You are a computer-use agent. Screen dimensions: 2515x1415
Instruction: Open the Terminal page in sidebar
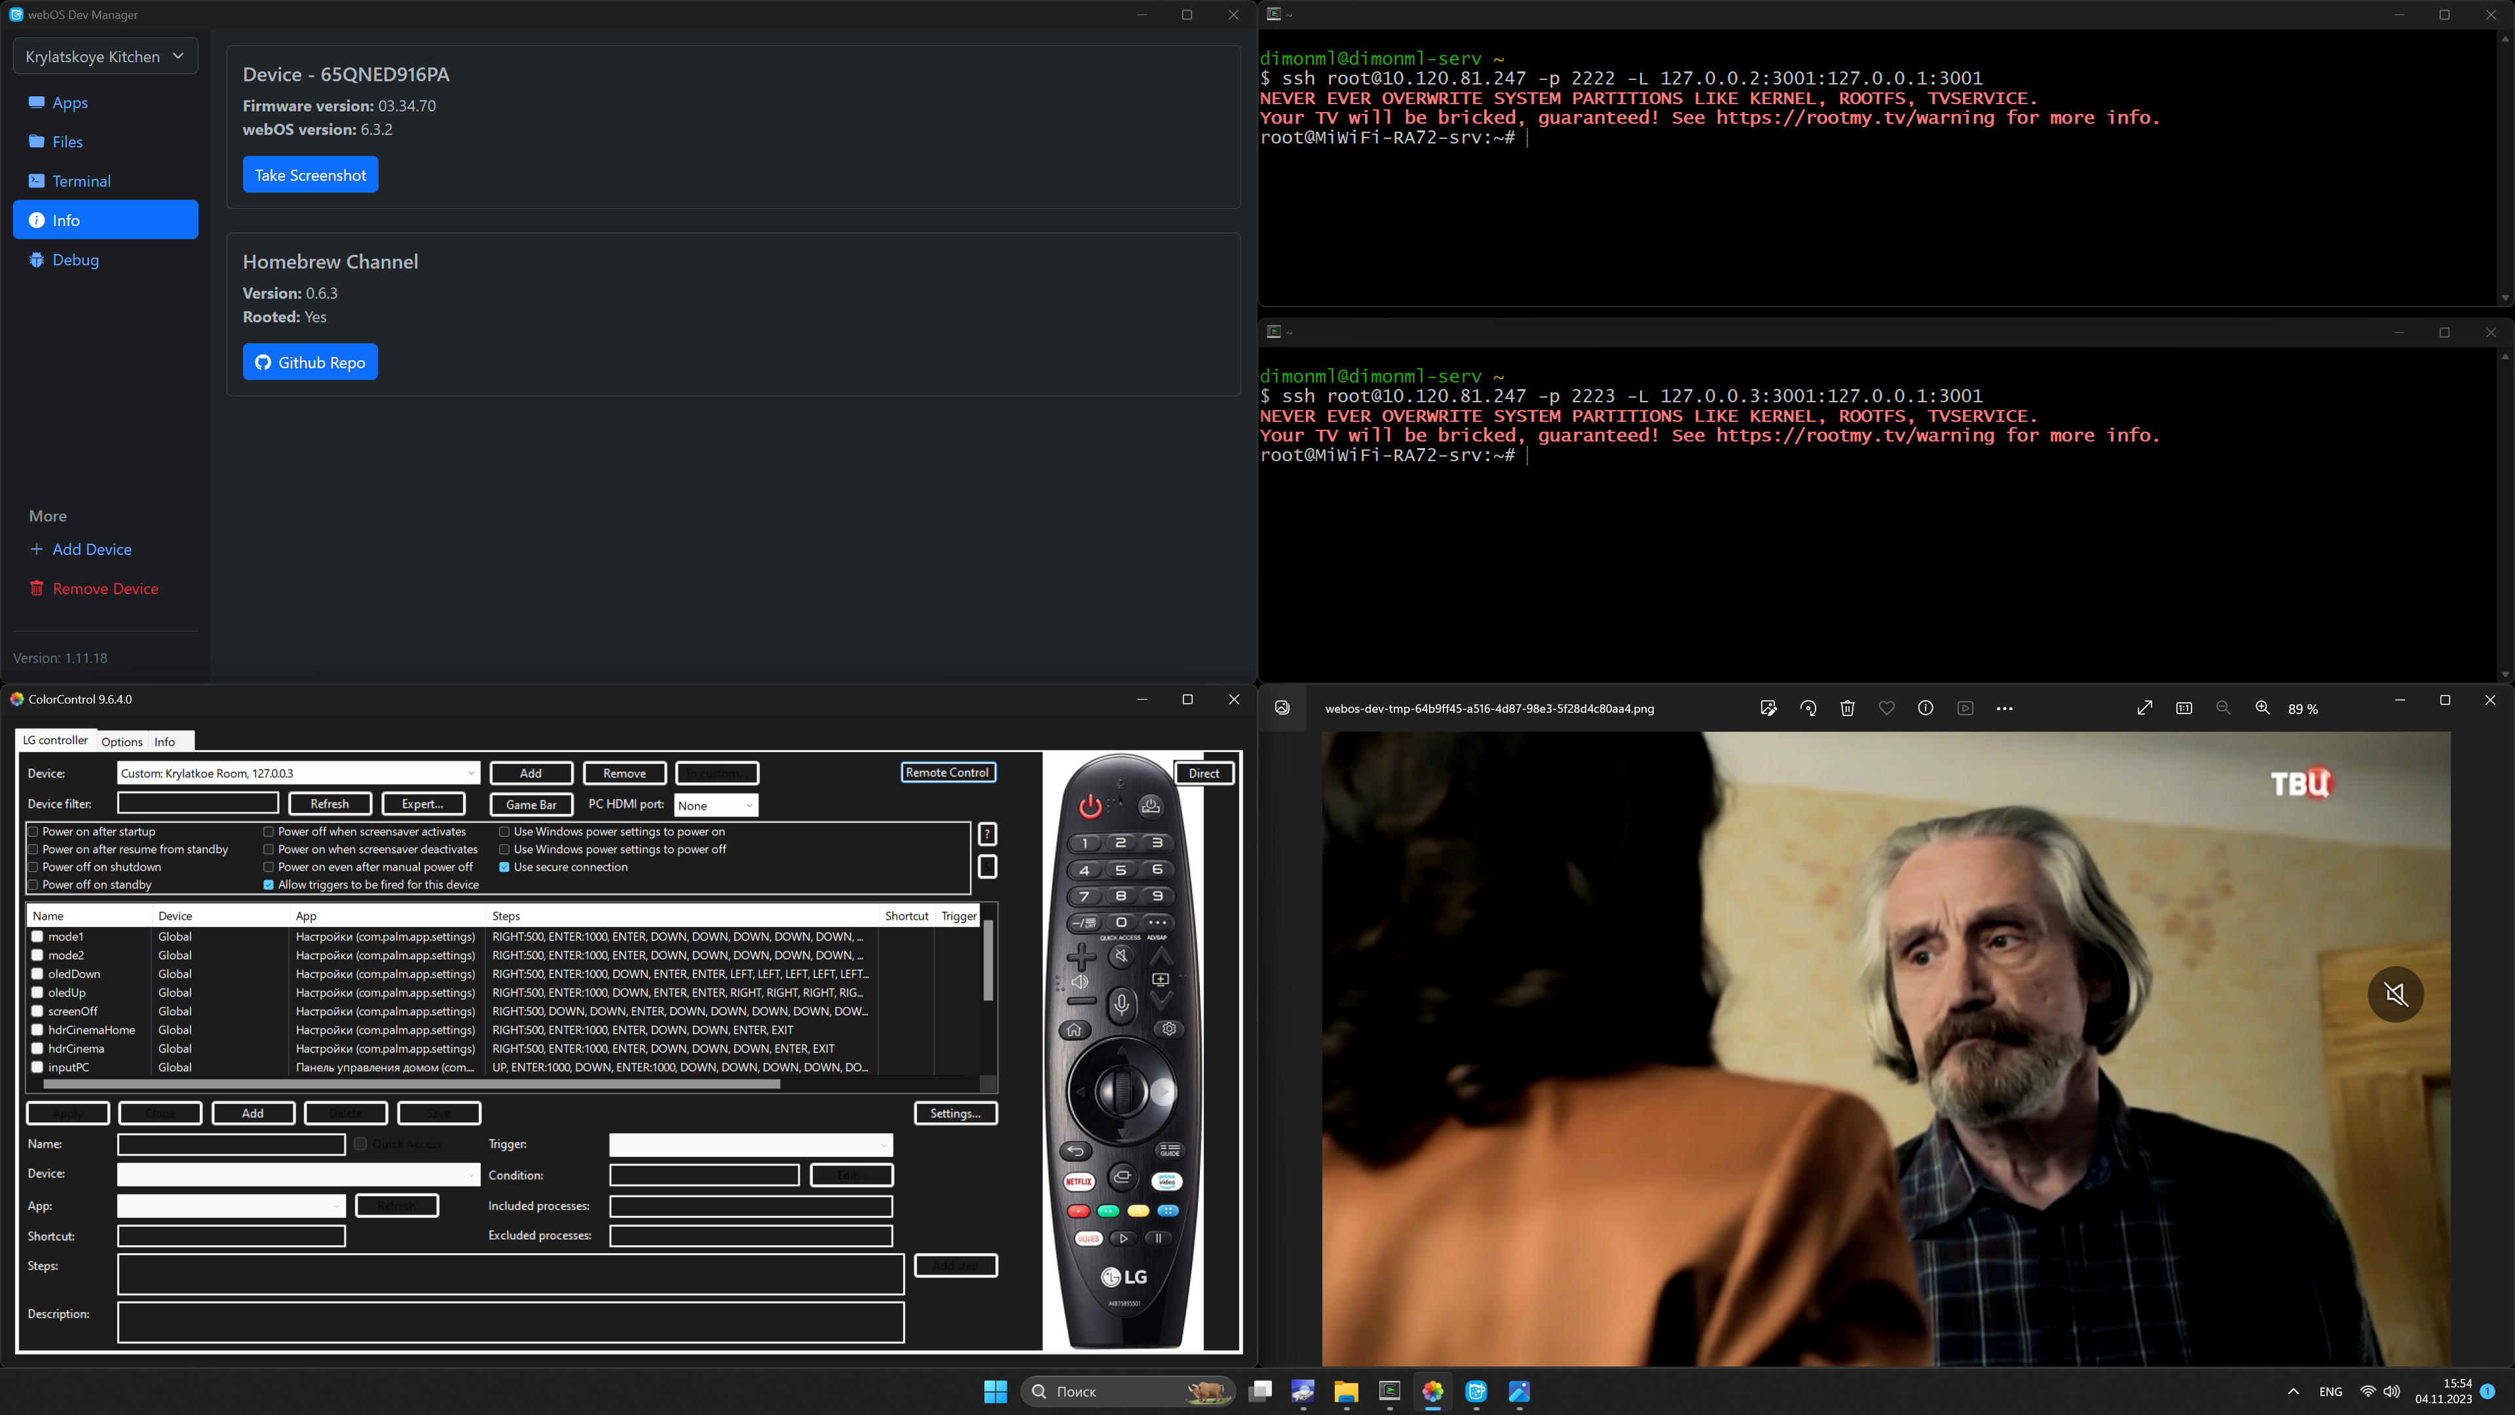(81, 181)
